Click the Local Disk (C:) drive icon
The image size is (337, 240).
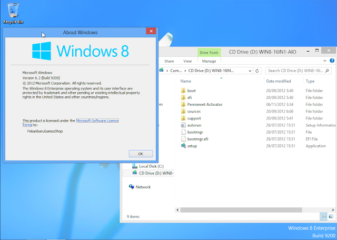135,166
